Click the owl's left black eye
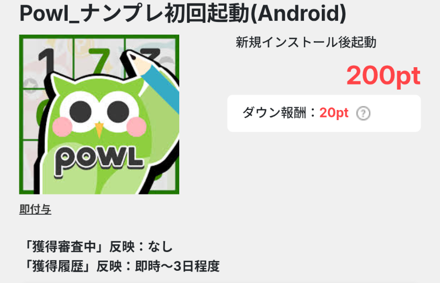Screen dimensions: 440x283 coord(80,111)
